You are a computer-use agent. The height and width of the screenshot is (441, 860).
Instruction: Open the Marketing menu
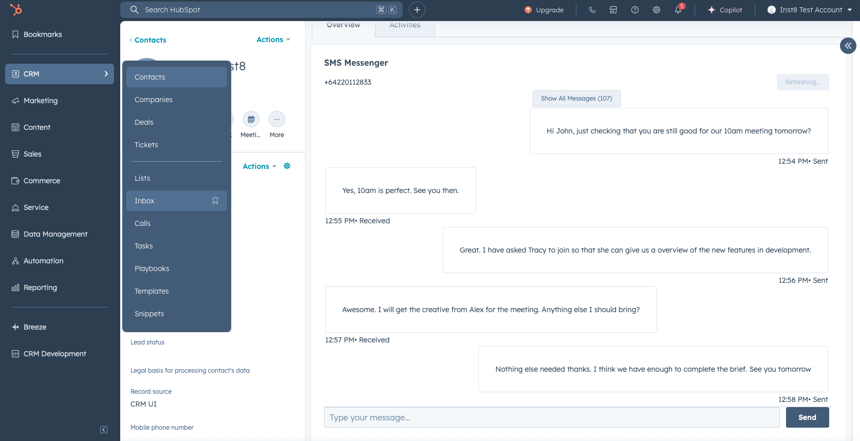pos(60,101)
